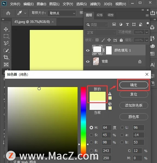Lock all icon in Layers panel
Image resolution: width=157 pixels, height=163 pixels.
coord(121,40)
